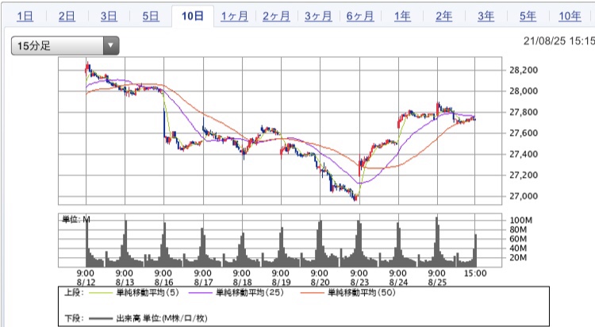
Task: Select the active 10日 tab
Action: coord(193,17)
